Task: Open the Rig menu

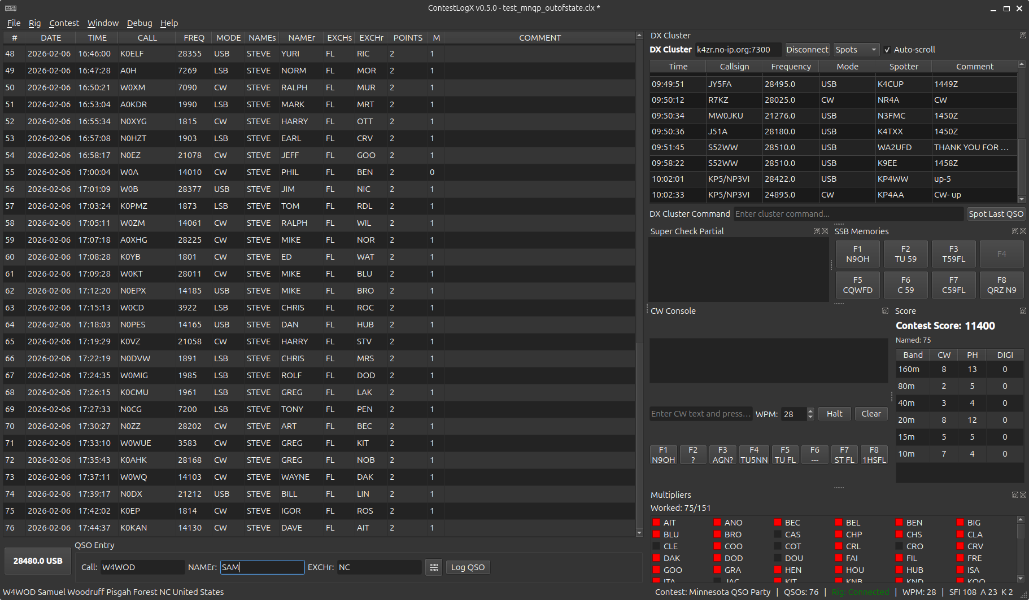Action: 34,23
